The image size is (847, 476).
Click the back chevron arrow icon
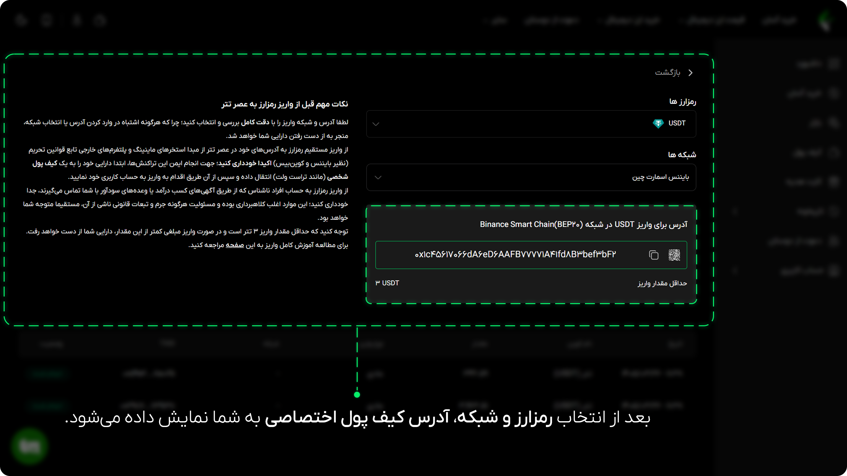tap(691, 73)
